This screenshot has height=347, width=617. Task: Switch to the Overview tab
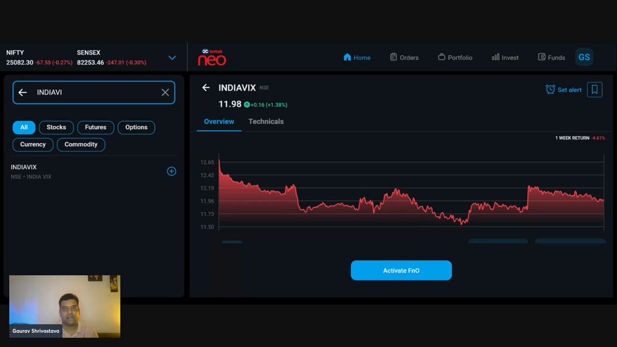pos(219,122)
